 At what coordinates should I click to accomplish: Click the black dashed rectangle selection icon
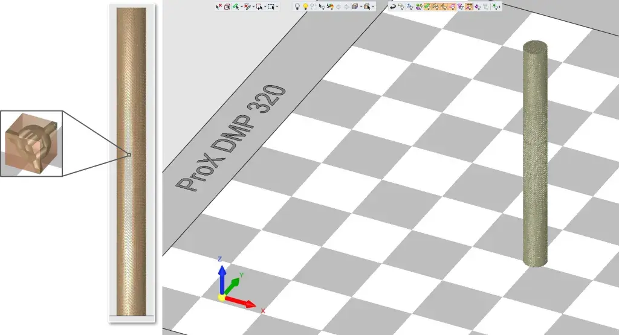click(x=271, y=7)
